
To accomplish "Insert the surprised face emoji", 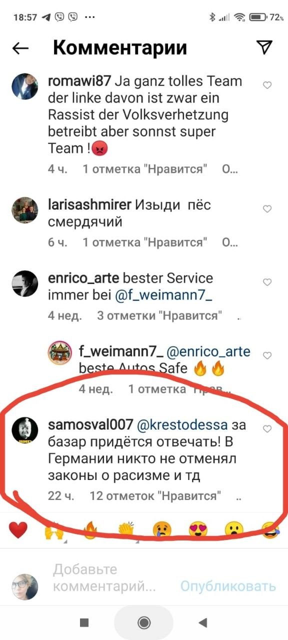I will tap(234, 530).
